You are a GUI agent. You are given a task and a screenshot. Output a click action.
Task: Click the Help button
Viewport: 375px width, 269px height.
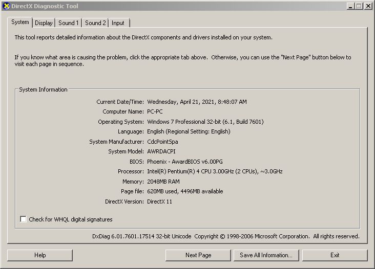point(40,255)
